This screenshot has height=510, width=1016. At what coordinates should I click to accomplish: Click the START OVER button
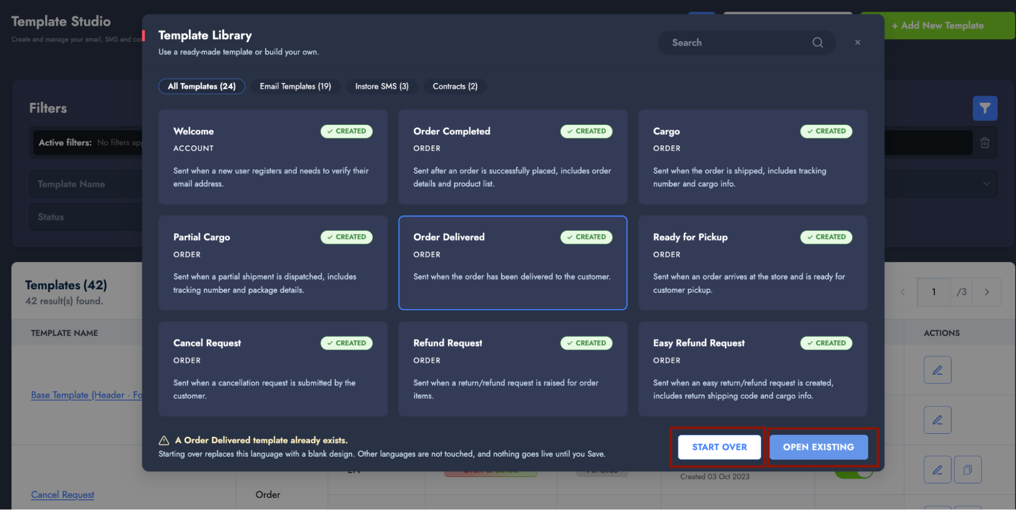tap(719, 447)
